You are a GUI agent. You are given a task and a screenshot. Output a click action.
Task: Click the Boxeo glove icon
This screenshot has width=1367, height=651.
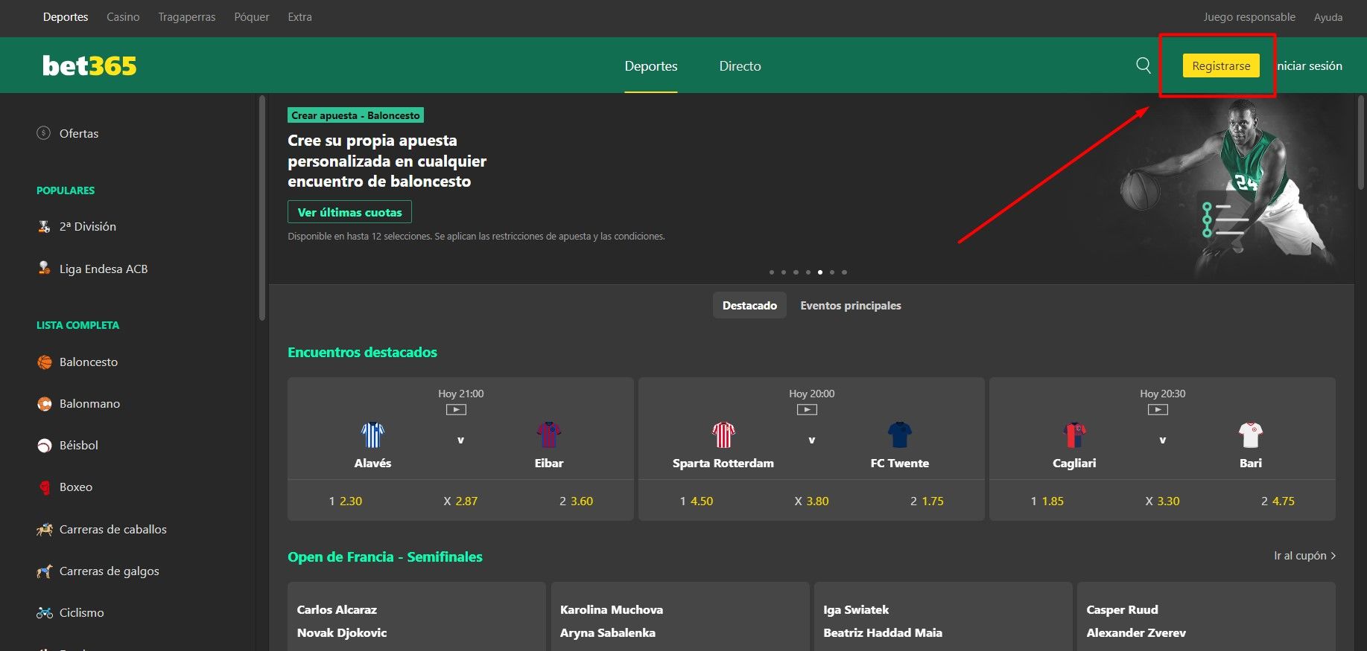45,487
